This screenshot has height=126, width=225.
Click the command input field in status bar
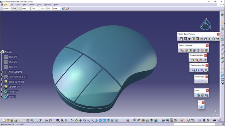point(195,124)
